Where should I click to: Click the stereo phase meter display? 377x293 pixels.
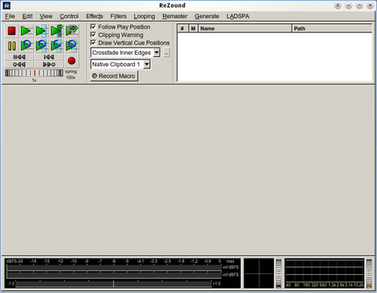pos(259,273)
